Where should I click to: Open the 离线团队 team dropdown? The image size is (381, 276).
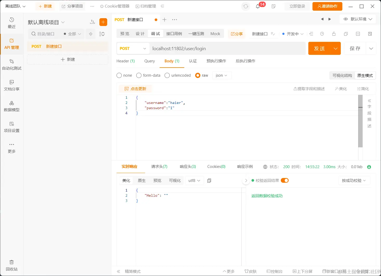[x=15, y=6]
